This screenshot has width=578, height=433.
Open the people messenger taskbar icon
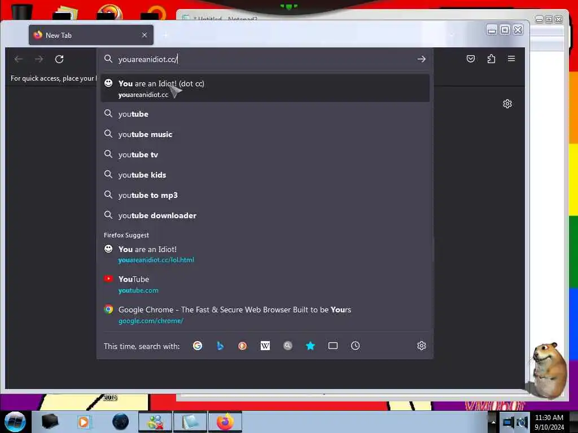click(x=155, y=422)
